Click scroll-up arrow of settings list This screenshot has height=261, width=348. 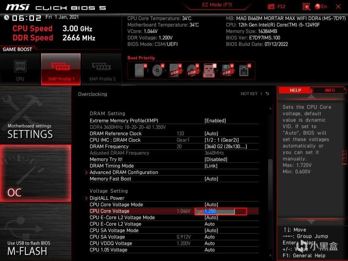point(270,108)
